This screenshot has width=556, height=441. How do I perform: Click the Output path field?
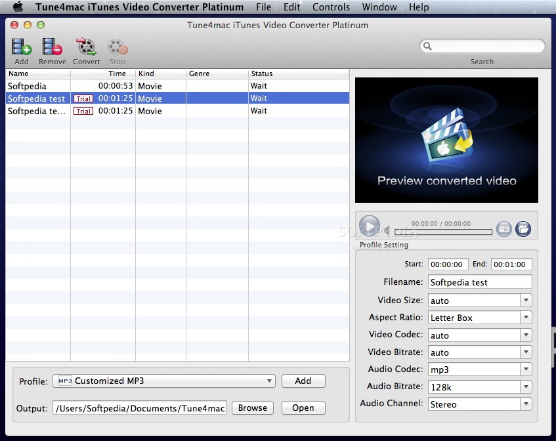click(140, 408)
